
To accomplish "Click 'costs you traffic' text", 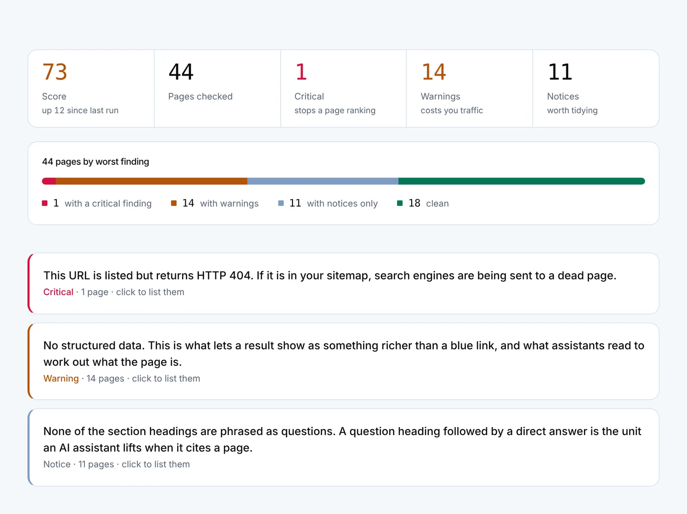I will coord(451,110).
